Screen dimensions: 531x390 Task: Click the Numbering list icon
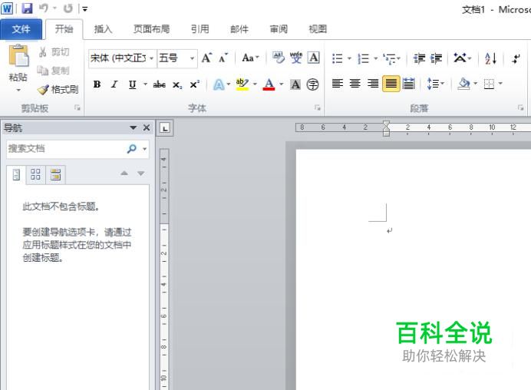point(364,58)
